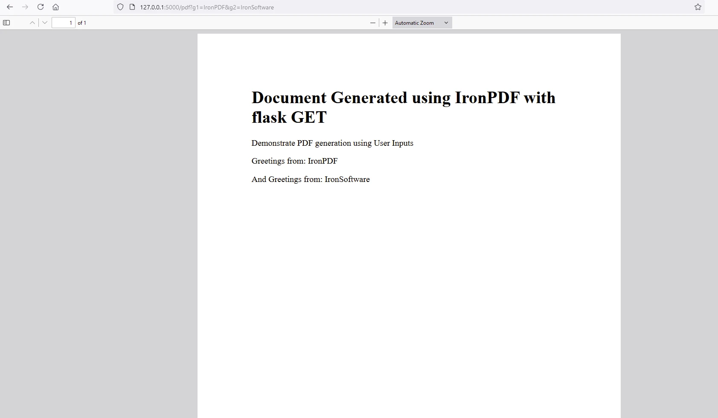Image resolution: width=718 pixels, height=418 pixels.
Task: Zoom out of the PDF document
Action: pyautogui.click(x=372, y=23)
